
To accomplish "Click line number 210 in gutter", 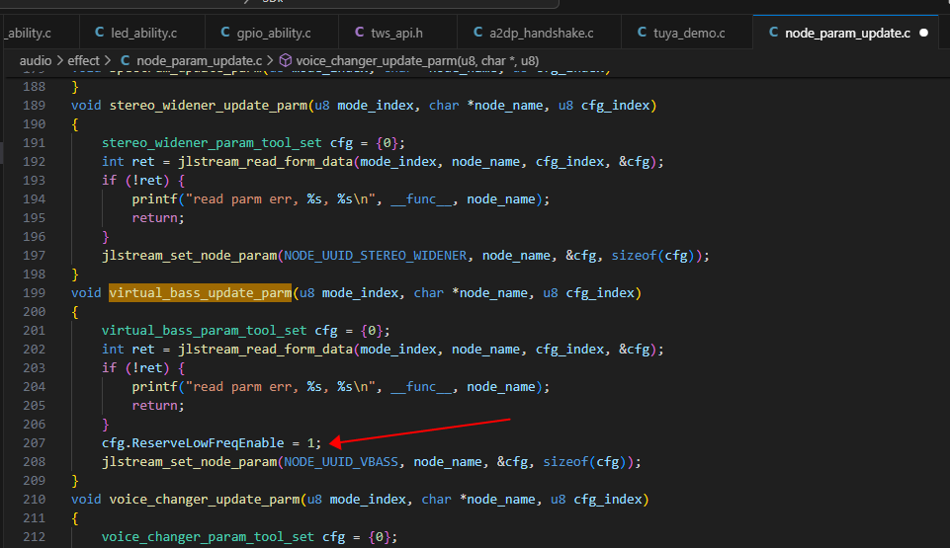I will pos(34,499).
